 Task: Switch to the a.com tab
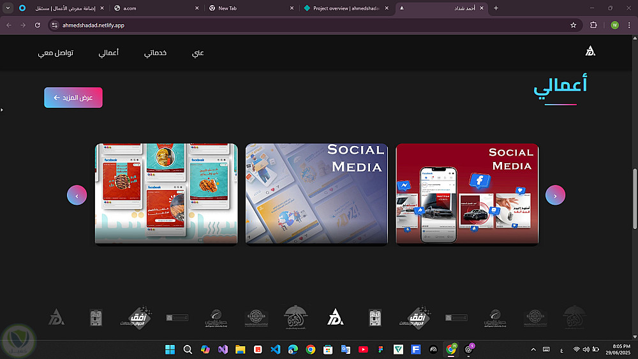click(x=157, y=8)
